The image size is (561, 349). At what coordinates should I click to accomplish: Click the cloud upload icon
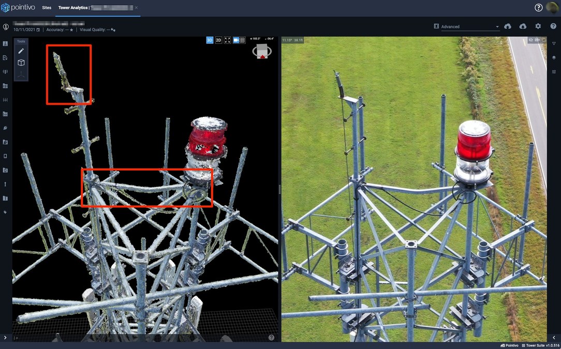click(x=507, y=26)
